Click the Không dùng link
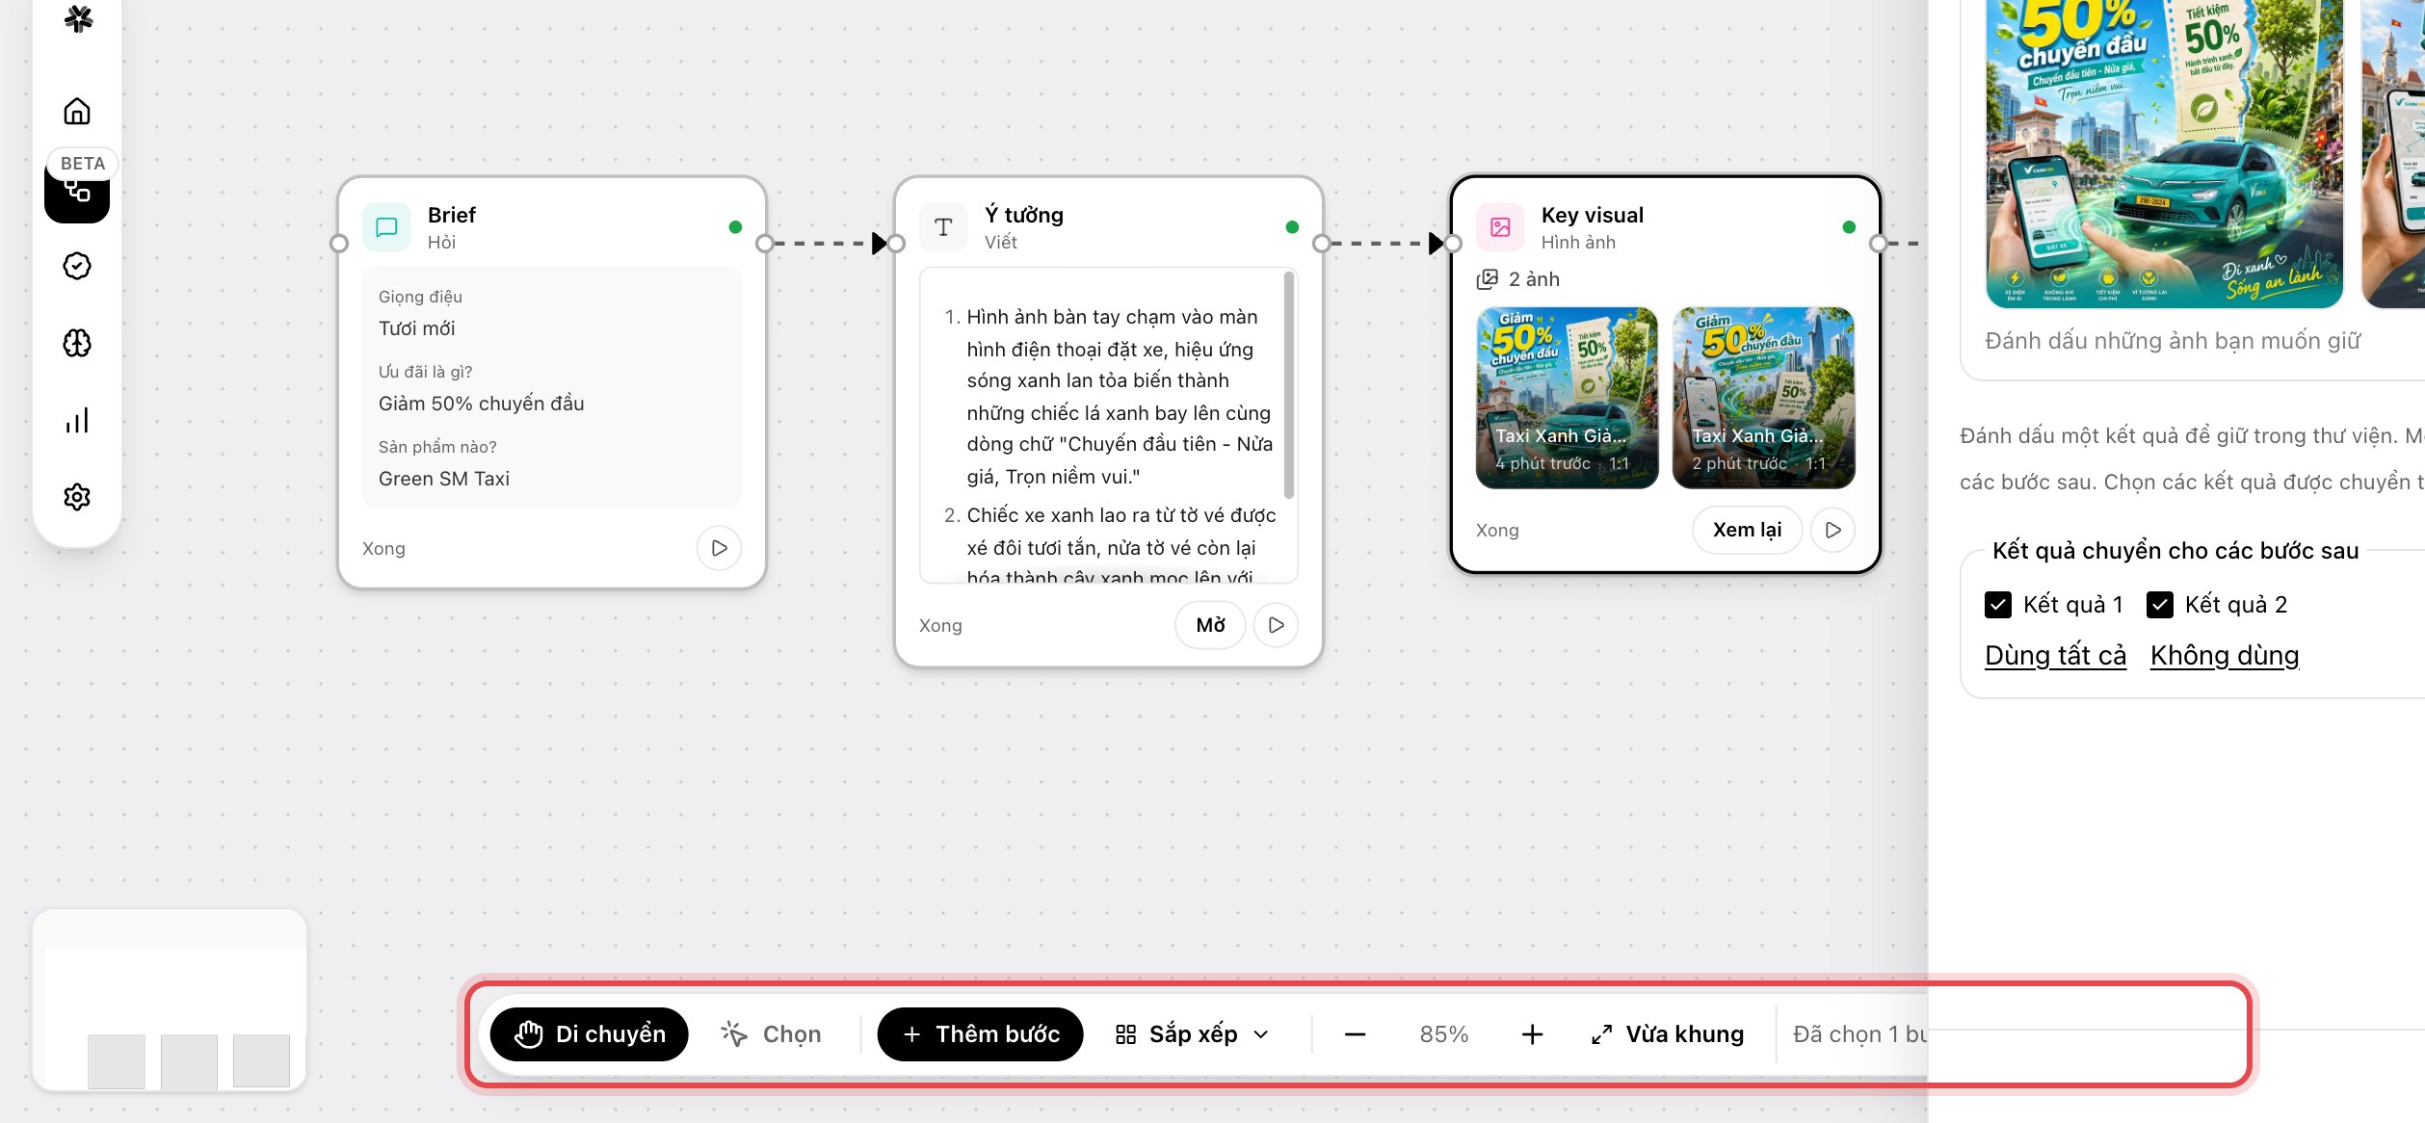This screenshot has height=1123, width=2425. pyautogui.click(x=2225, y=656)
